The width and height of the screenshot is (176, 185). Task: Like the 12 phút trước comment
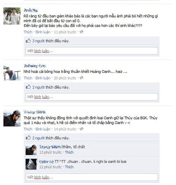(x=69, y=167)
